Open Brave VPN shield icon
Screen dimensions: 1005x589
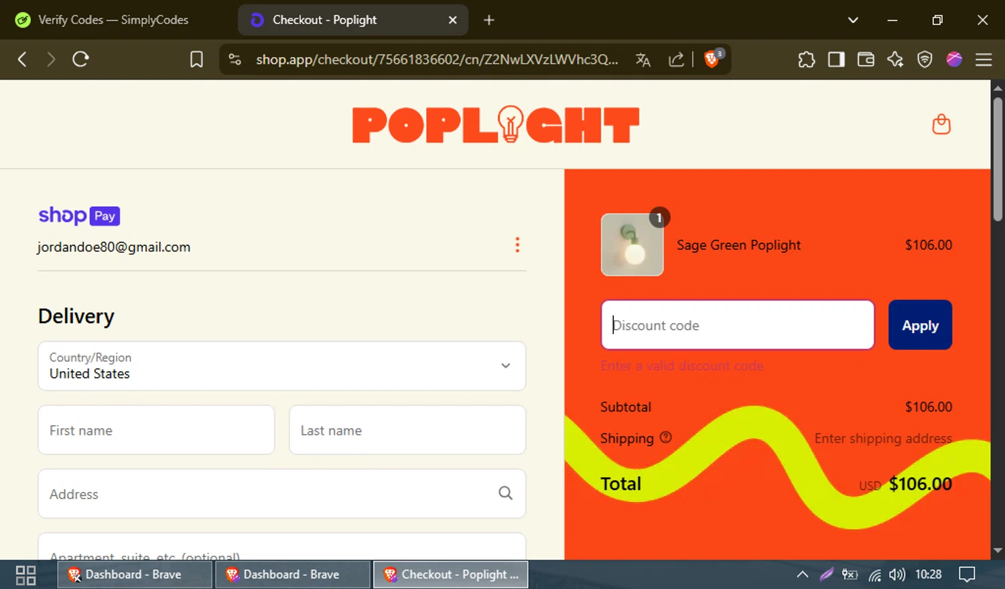[925, 60]
